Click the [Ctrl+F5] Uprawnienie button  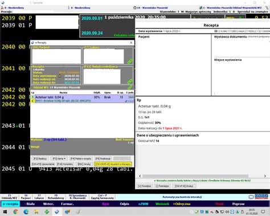(x=43, y=164)
